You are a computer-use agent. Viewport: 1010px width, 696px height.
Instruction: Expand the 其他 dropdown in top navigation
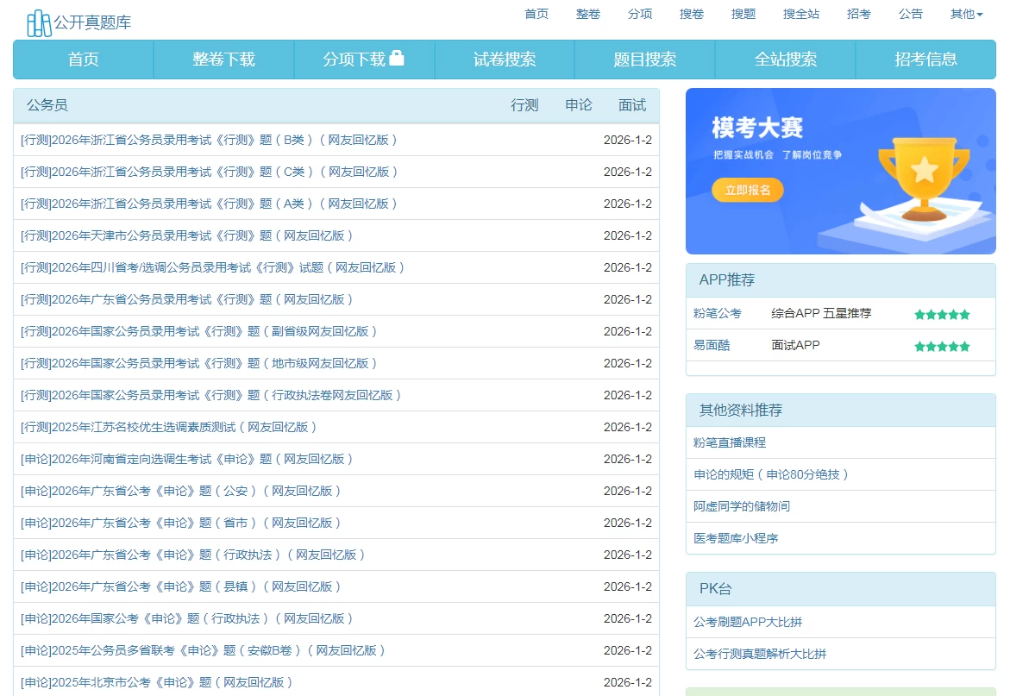[966, 14]
